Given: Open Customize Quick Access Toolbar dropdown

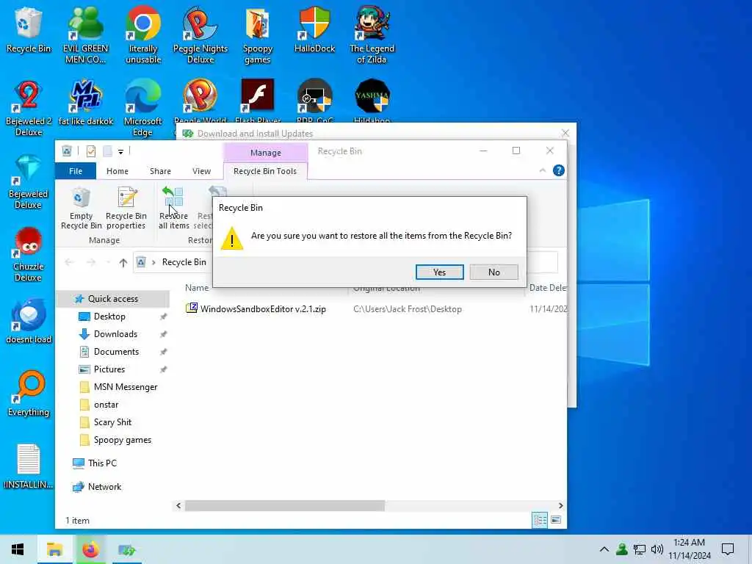Looking at the screenshot, I should [121, 151].
